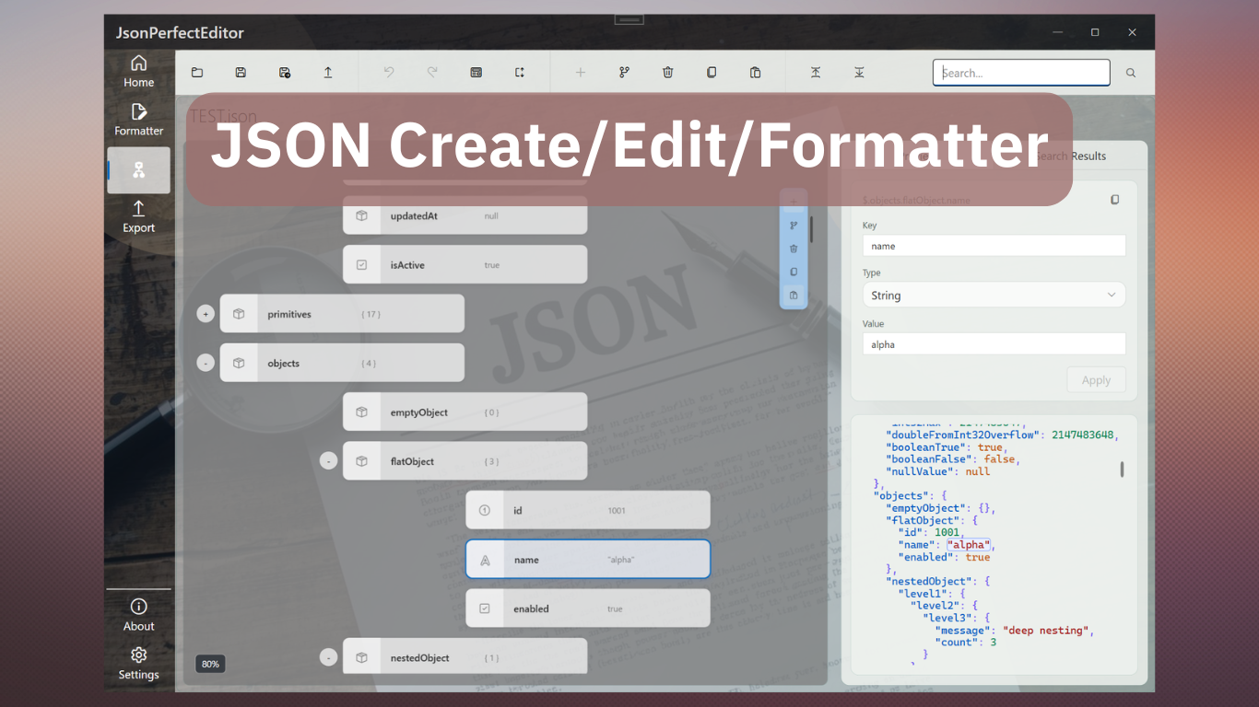Click branch icon in floating blue toolbar

(x=794, y=225)
